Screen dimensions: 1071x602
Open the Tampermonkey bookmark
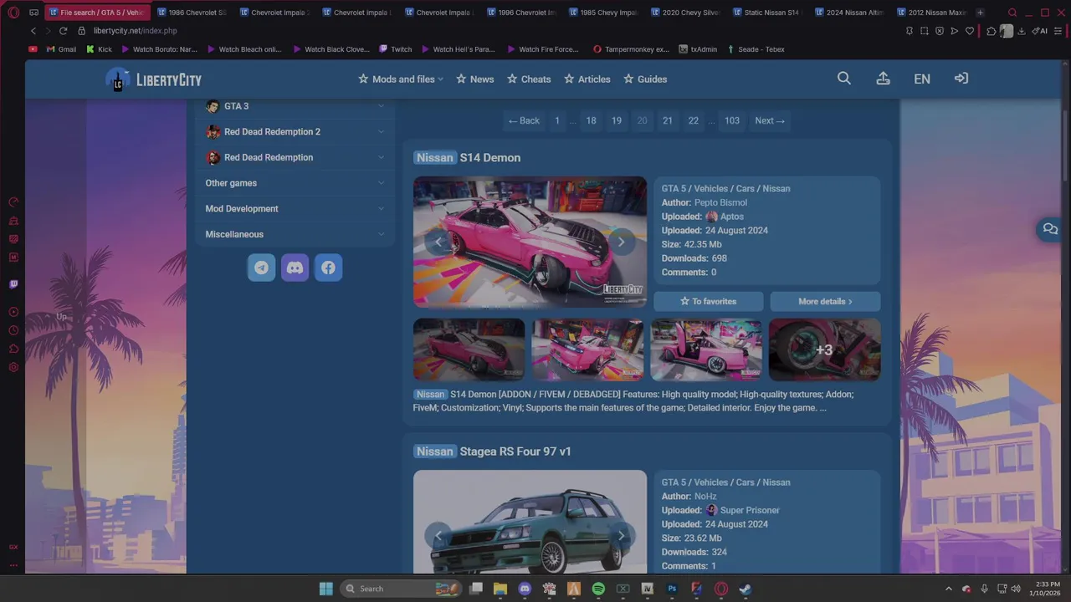pos(631,49)
